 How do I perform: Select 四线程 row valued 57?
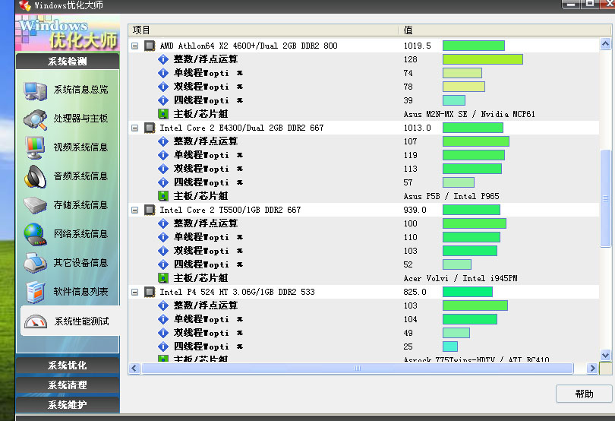364,182
